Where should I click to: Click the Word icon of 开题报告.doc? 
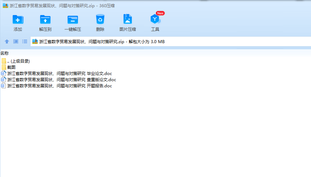(x=3, y=86)
